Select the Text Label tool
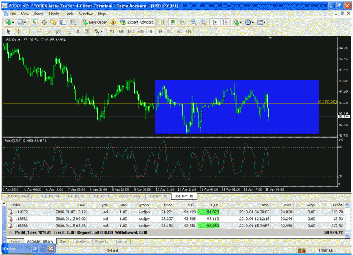Viewport: 353px width, 255px height. coord(88,32)
